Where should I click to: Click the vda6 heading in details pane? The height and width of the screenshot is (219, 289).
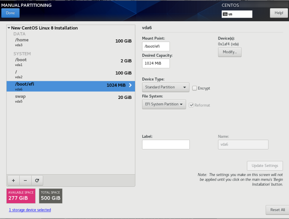[147, 28]
